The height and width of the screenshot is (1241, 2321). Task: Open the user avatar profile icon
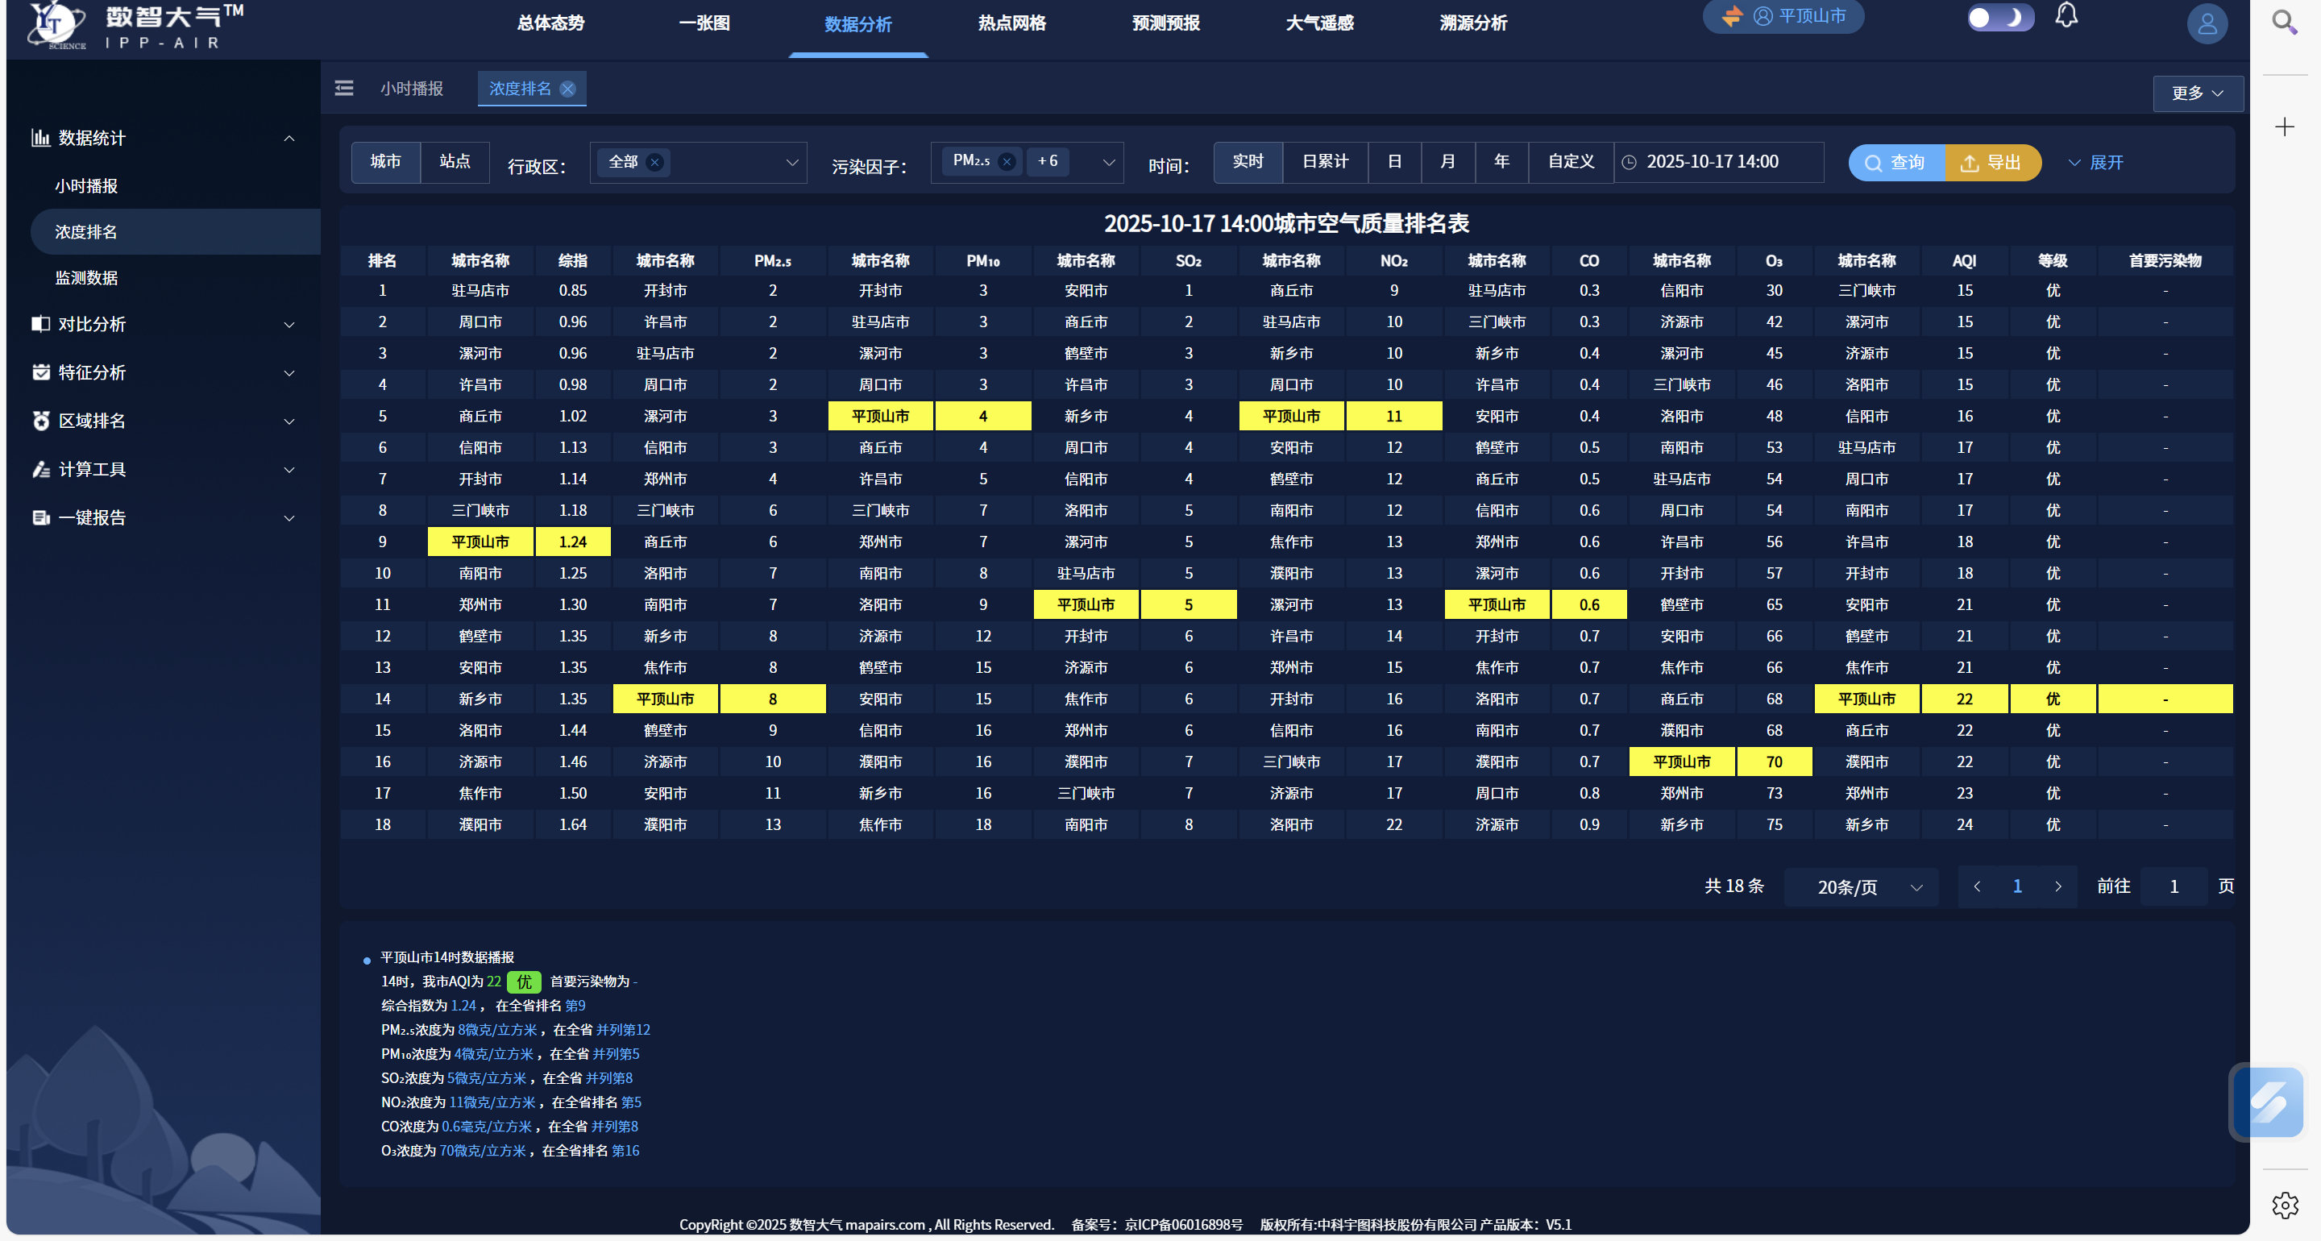2207,23
